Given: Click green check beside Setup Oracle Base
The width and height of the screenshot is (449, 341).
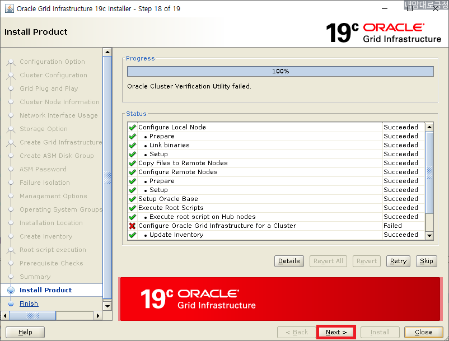Looking at the screenshot, I should (x=132, y=199).
